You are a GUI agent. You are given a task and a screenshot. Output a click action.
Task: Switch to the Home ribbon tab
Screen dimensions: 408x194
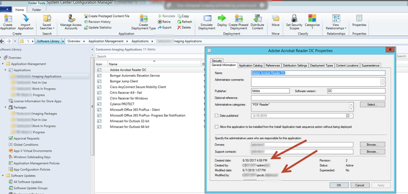pos(20,10)
